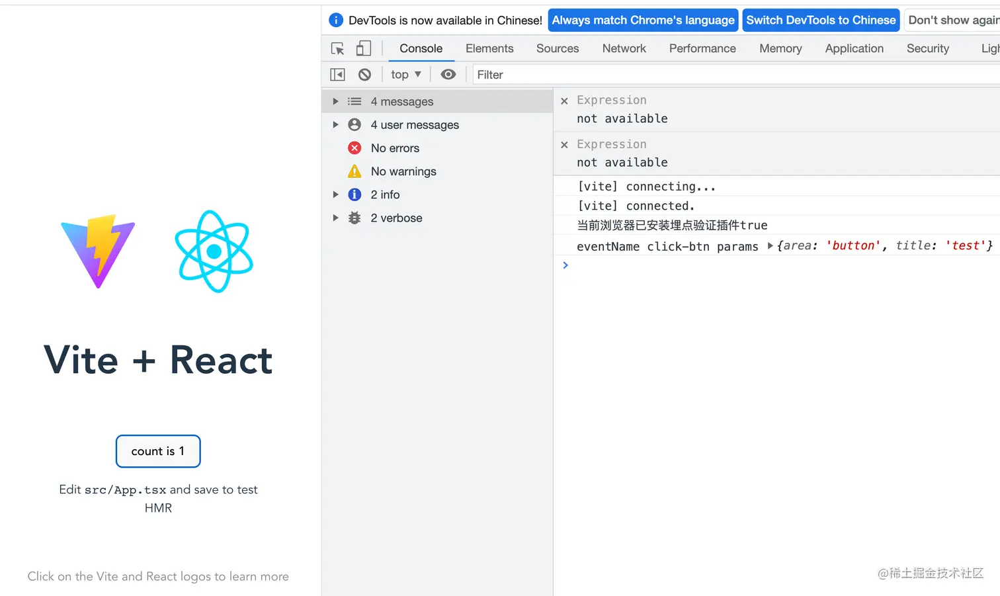Activate the inspect element picker icon
The image size is (1000, 596).
pos(338,48)
